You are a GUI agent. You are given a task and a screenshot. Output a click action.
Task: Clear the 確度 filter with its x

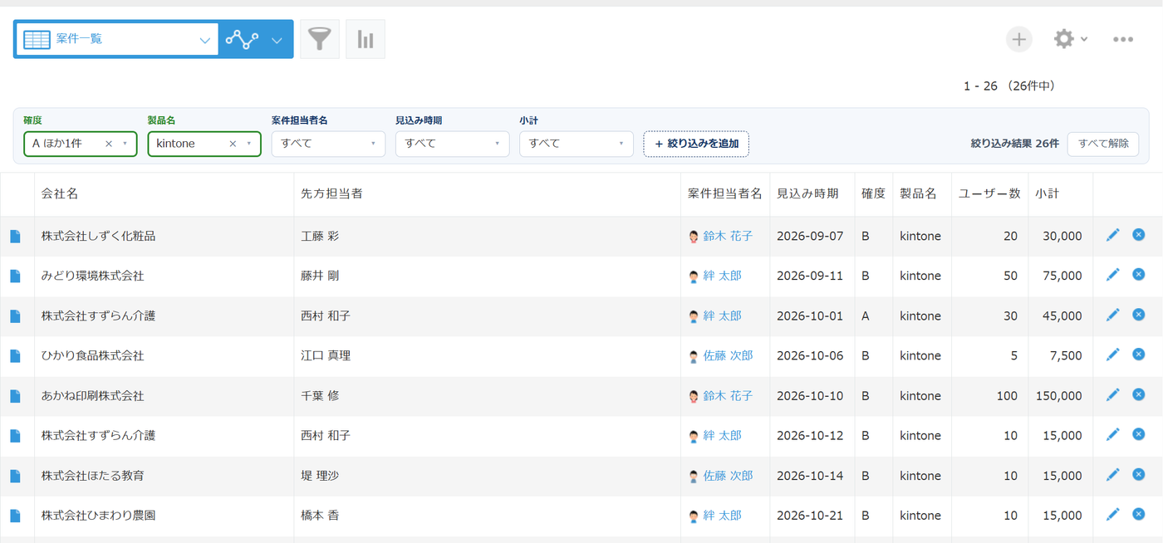pos(109,144)
